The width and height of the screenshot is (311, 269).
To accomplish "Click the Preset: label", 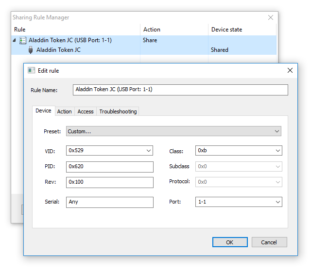I will pyautogui.click(x=52, y=131).
